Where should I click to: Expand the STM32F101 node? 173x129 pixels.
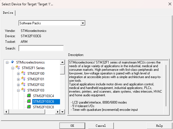pos(18,79)
